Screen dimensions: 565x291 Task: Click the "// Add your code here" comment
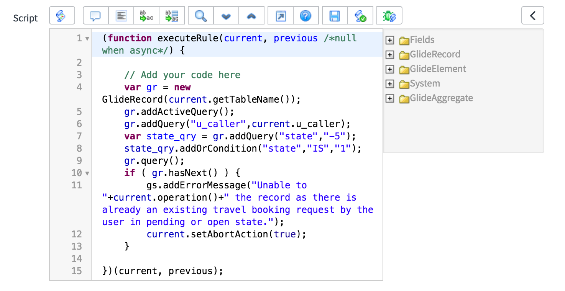click(182, 75)
